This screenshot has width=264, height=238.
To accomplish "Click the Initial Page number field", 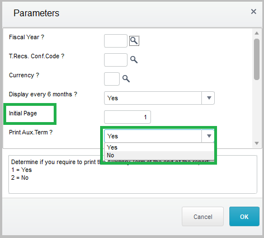I will (128, 117).
